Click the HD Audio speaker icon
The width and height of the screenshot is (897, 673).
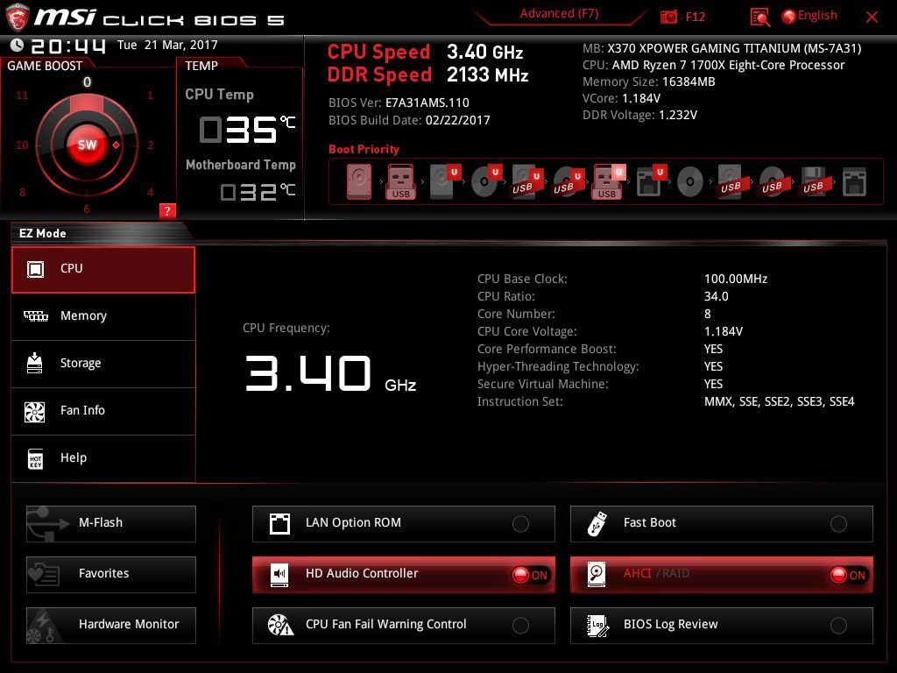coord(279,574)
